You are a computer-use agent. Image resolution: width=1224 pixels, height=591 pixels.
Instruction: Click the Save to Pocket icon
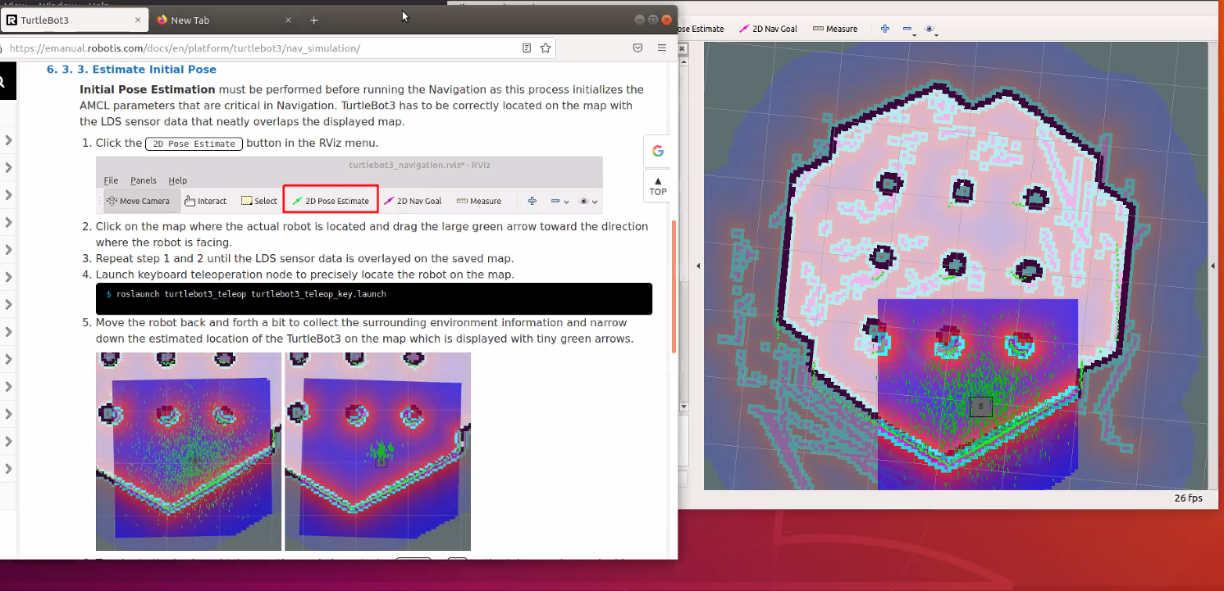[637, 48]
